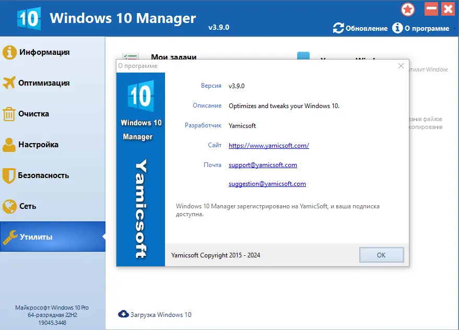Click the v3.9.0 version value in dialog
459x330 pixels.
[x=237, y=86]
